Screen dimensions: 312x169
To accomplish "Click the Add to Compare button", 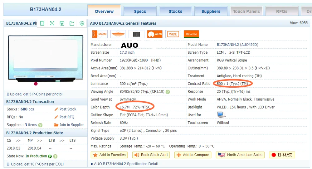I will coord(193,155).
